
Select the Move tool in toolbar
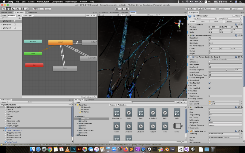[8, 9]
